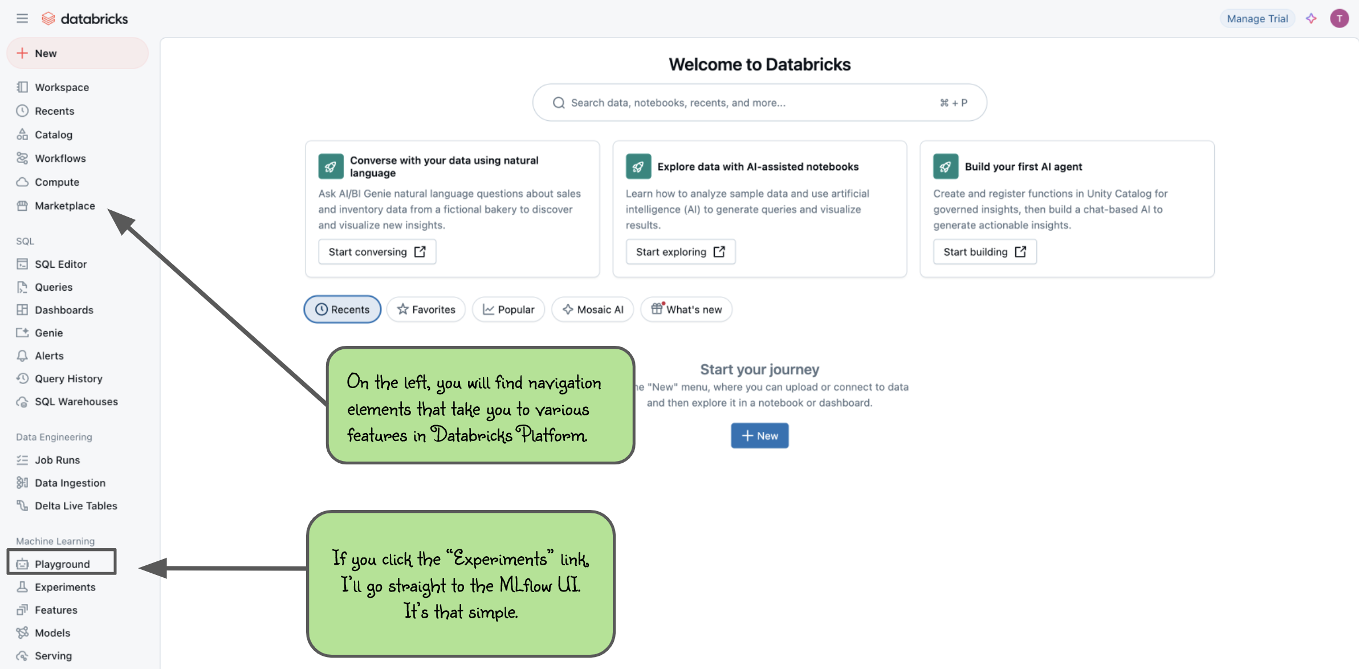This screenshot has height=669, width=1359.
Task: Click inside the search bar
Action: click(x=758, y=103)
